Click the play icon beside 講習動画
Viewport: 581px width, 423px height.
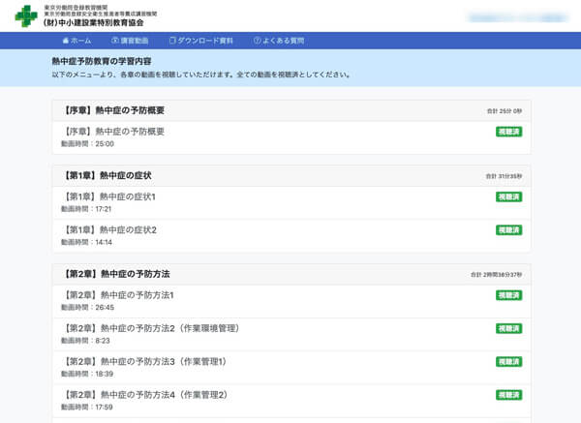pos(115,41)
